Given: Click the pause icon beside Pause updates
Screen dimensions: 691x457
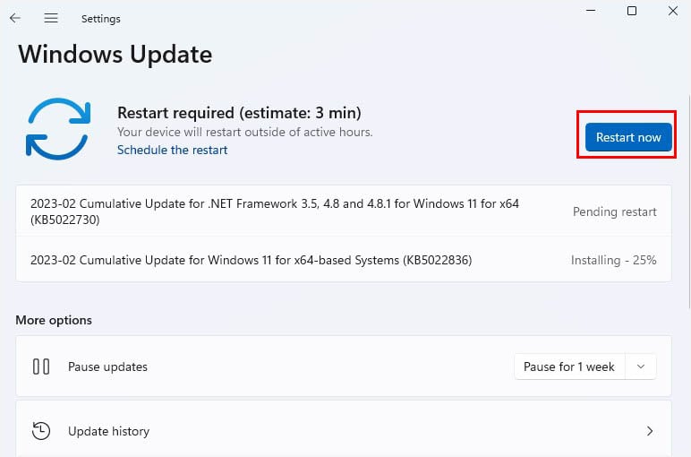Looking at the screenshot, I should (x=41, y=366).
